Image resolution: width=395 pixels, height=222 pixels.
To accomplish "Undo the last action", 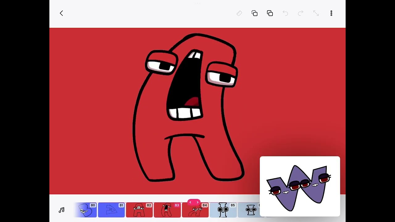I will 285,13.
